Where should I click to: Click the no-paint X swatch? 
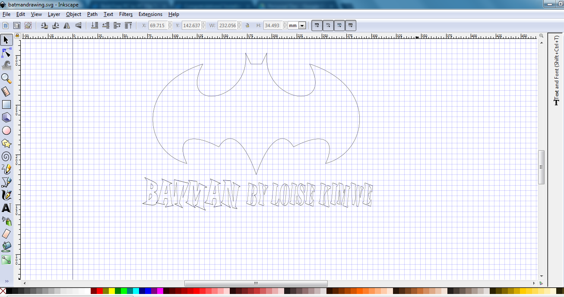pos(3,291)
